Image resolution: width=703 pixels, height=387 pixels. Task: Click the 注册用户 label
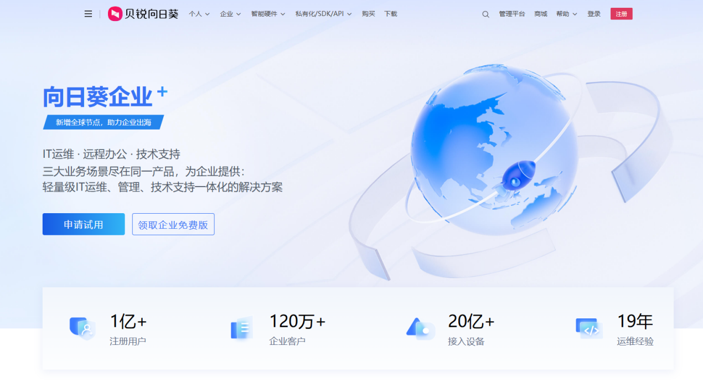128,341
